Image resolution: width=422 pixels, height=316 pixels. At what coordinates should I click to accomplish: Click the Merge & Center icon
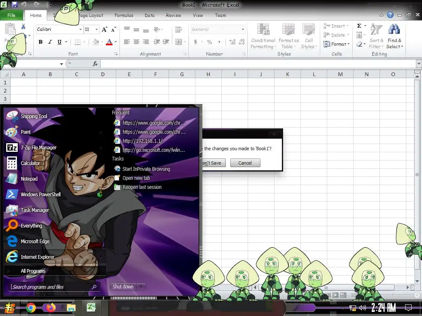click(x=178, y=42)
